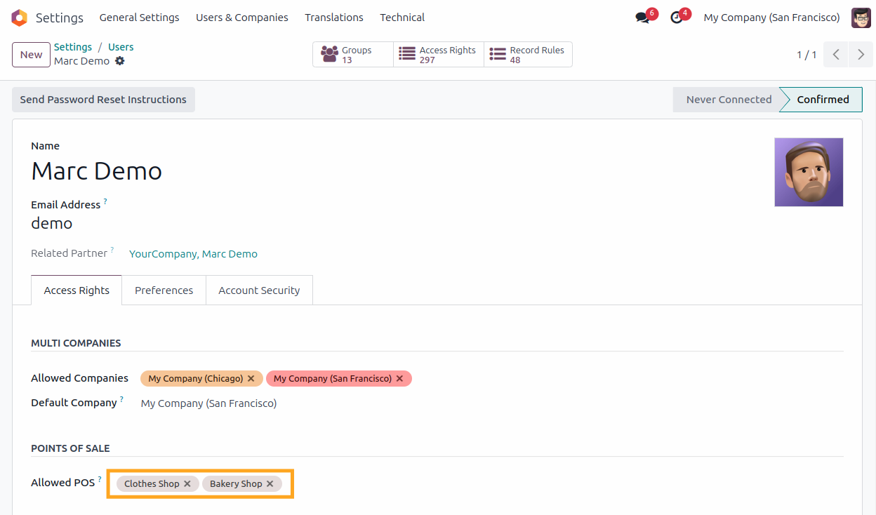Go to Users breadcrumb link
876x515 pixels.
point(121,47)
